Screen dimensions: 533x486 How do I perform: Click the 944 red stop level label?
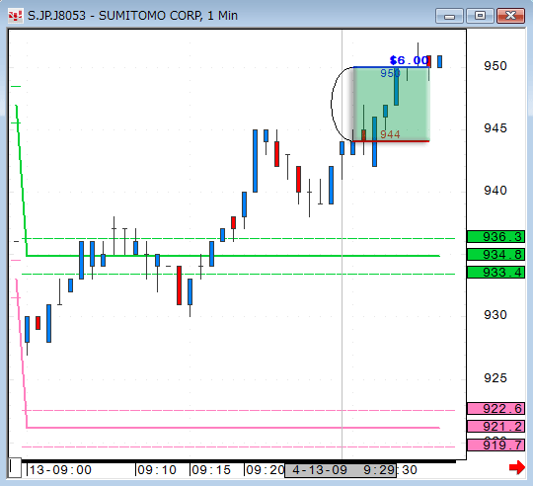click(x=390, y=134)
